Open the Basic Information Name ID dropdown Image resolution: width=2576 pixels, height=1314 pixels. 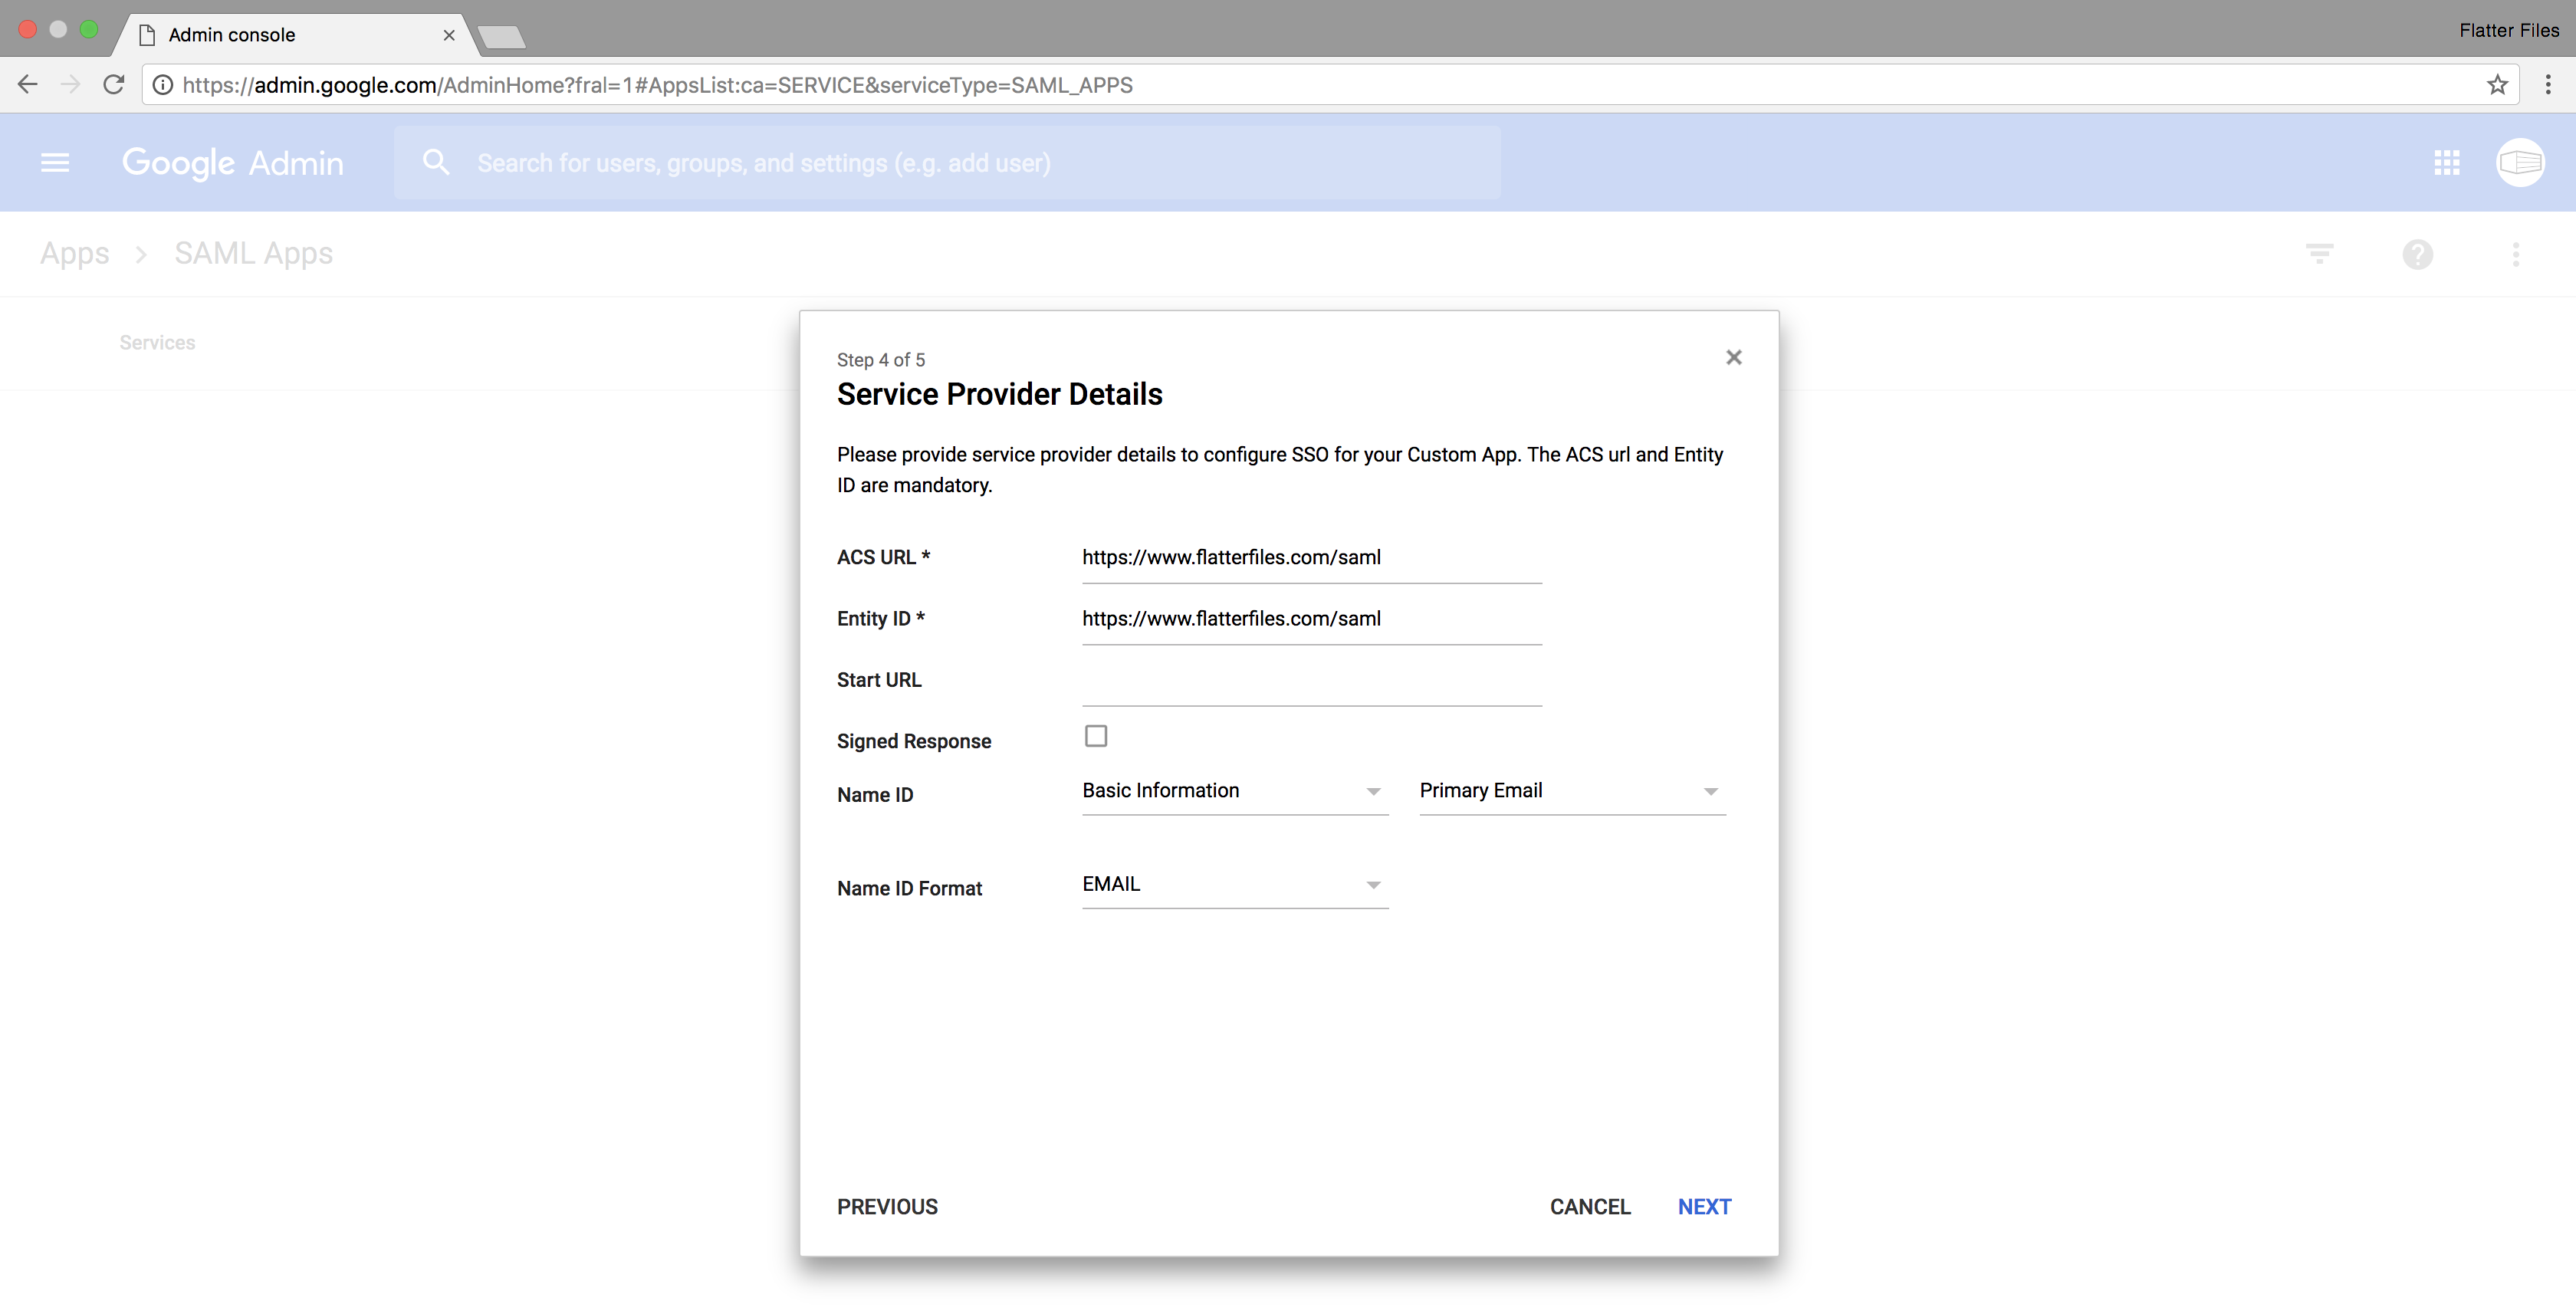tap(1235, 791)
